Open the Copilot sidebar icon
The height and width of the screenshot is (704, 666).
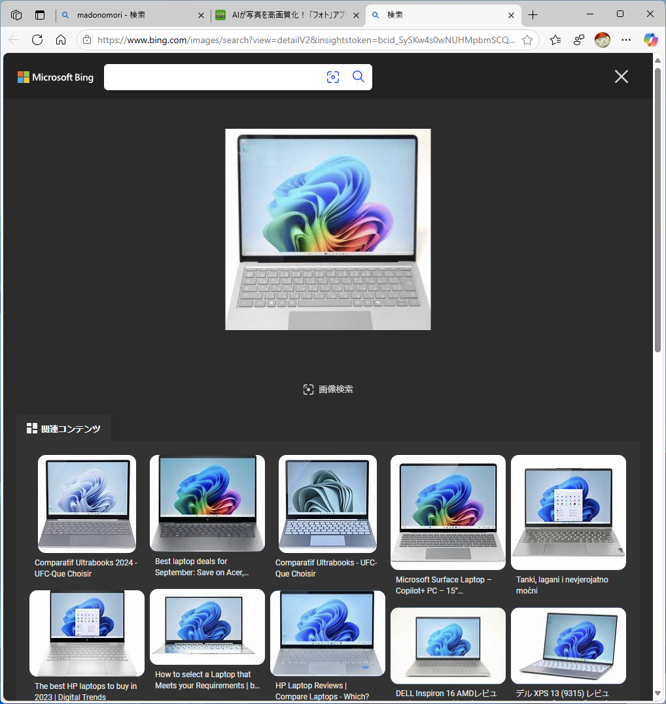pyautogui.click(x=651, y=40)
